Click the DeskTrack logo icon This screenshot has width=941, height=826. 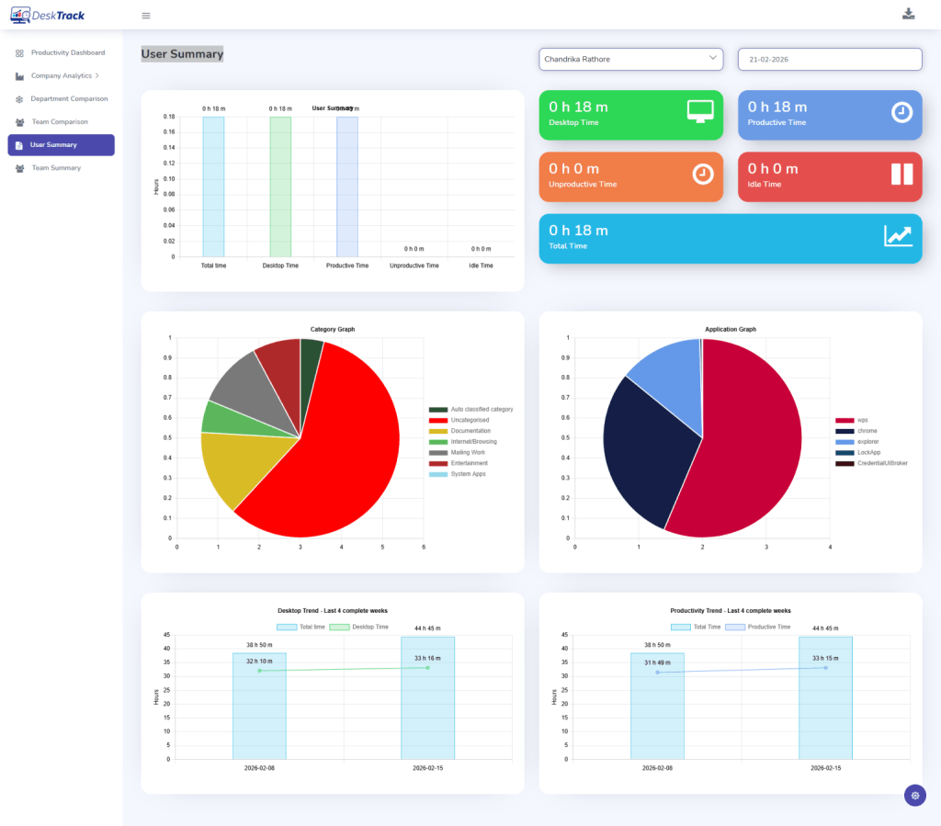click(20, 15)
